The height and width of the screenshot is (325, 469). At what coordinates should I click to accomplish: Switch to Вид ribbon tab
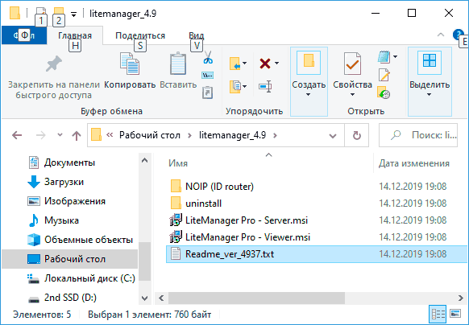(196, 35)
